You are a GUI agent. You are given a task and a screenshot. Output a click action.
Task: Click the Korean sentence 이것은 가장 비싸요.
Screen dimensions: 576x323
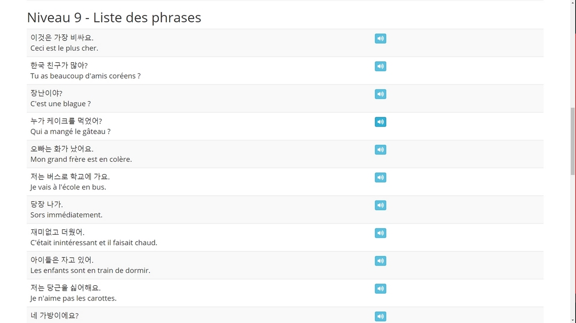point(62,38)
